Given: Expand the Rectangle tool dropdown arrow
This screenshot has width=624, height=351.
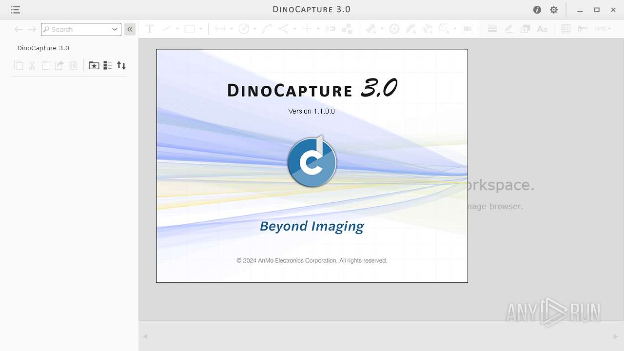Looking at the screenshot, I should 200,29.
